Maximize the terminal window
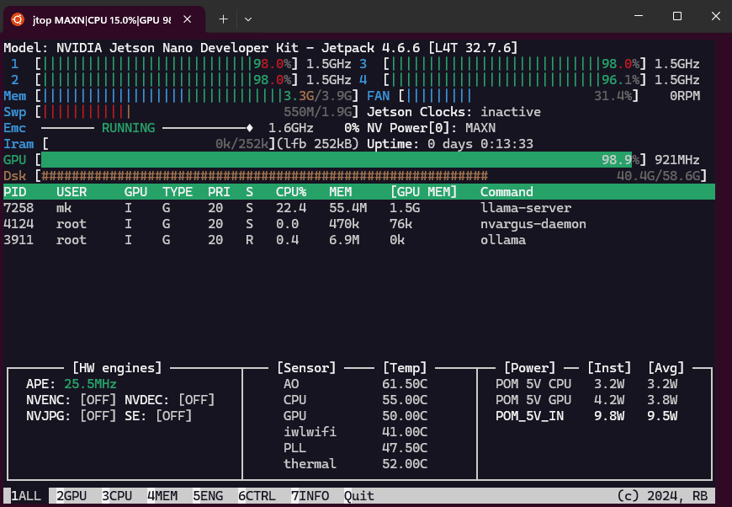Image resolution: width=732 pixels, height=507 pixels. click(x=677, y=16)
